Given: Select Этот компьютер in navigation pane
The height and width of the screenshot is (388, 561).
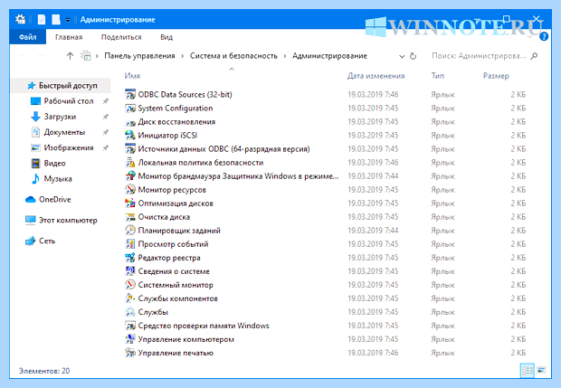Looking at the screenshot, I should point(68,221).
